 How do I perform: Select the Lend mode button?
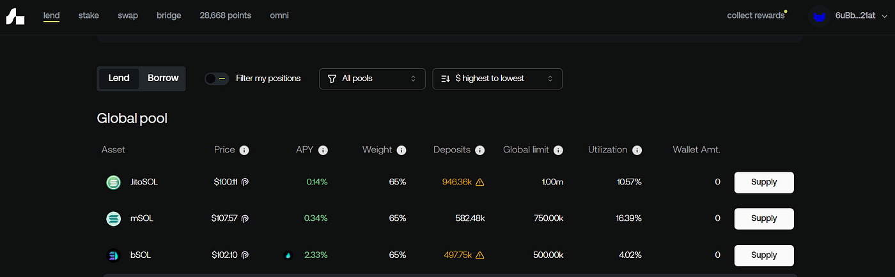pyautogui.click(x=119, y=78)
